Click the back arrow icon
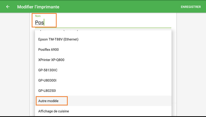The height and width of the screenshot is (117, 206). (8, 7)
